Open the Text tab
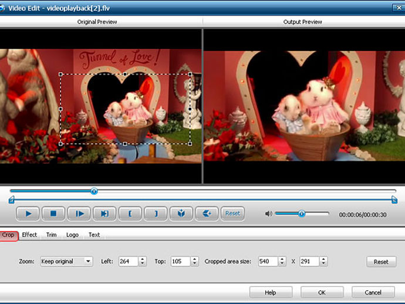This screenshot has width=405, height=304. 94,235
